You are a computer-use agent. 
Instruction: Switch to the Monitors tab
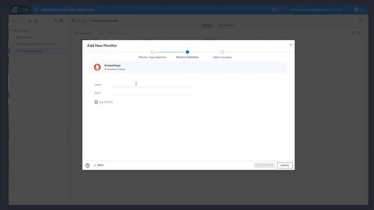point(207,25)
